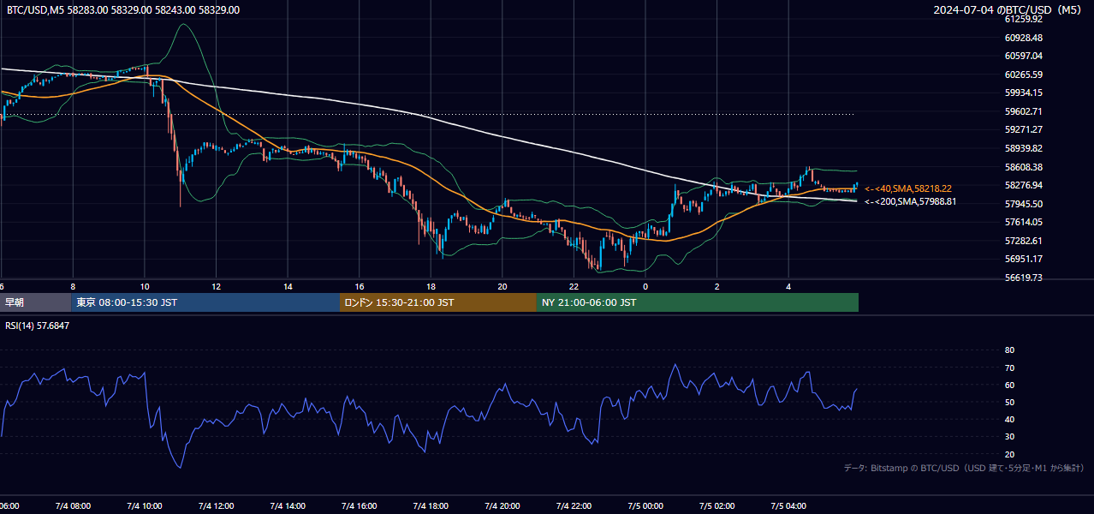Click the 40 SMA 58218.22 label

click(x=908, y=188)
